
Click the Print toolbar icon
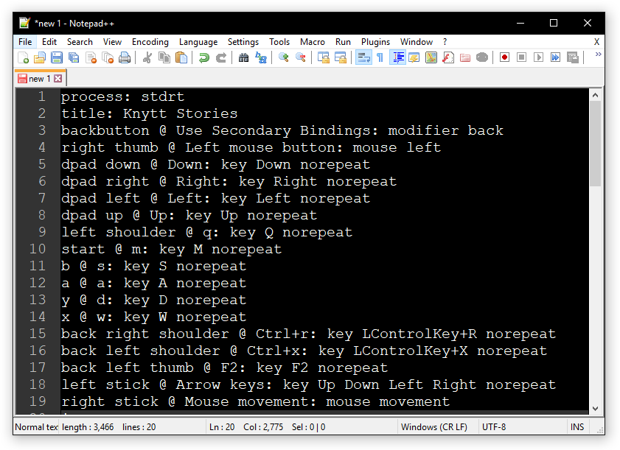(x=125, y=57)
